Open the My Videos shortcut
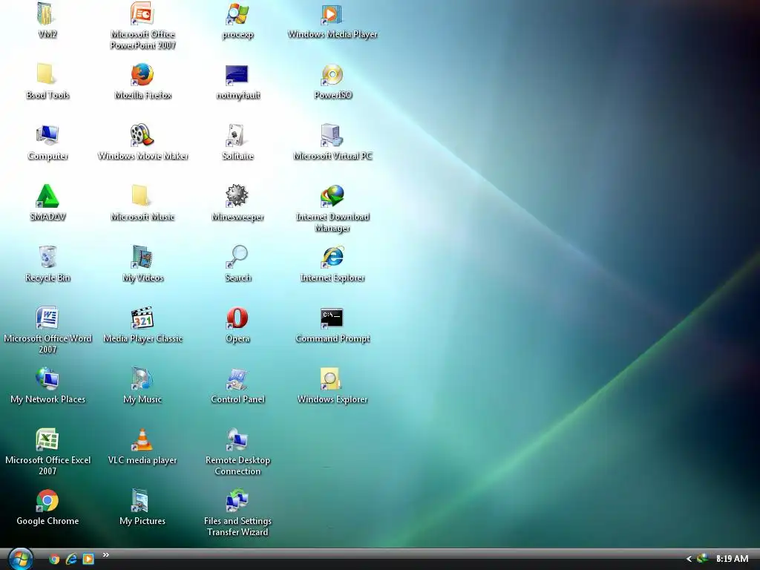Image resolution: width=760 pixels, height=570 pixels. 142,257
